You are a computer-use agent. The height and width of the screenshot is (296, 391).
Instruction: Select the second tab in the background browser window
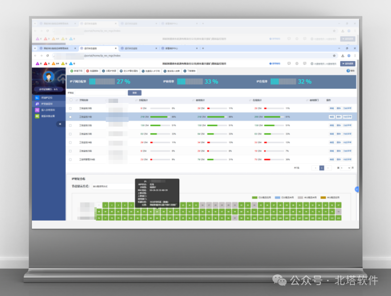click(98, 24)
